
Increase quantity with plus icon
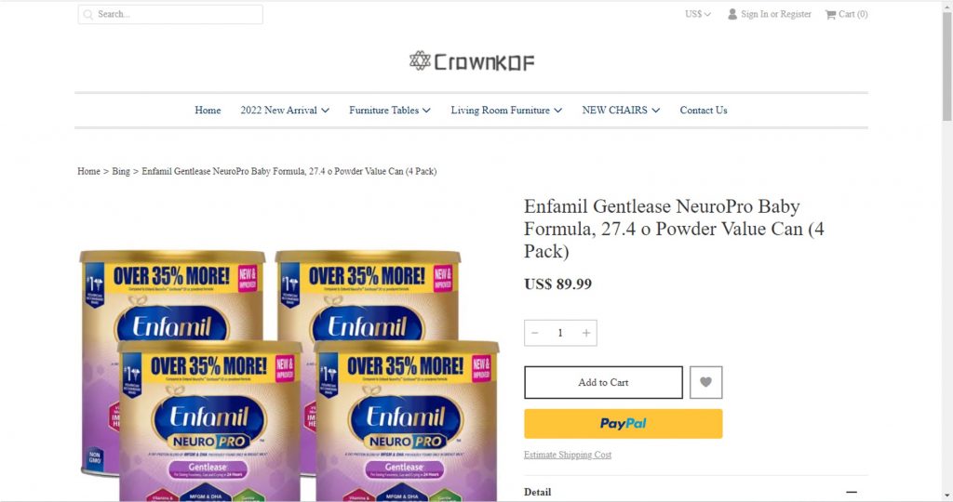(x=586, y=333)
